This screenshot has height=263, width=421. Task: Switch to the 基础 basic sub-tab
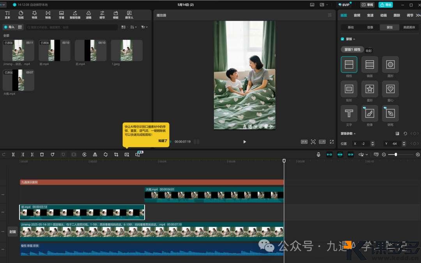coord(351,28)
